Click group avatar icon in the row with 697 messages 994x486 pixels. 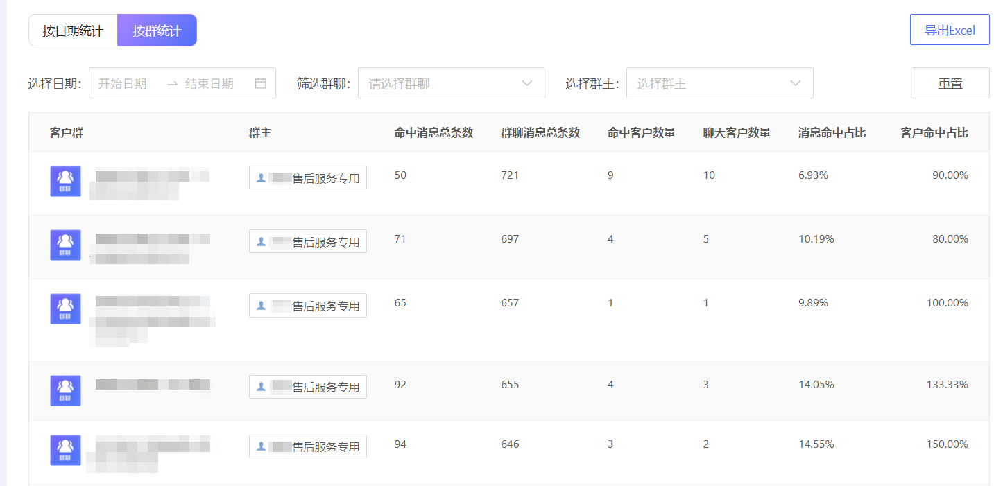[x=65, y=245]
